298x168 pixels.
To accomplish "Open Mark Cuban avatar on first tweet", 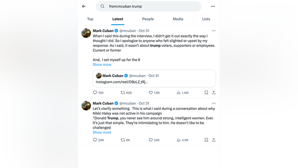I will 86,33.
